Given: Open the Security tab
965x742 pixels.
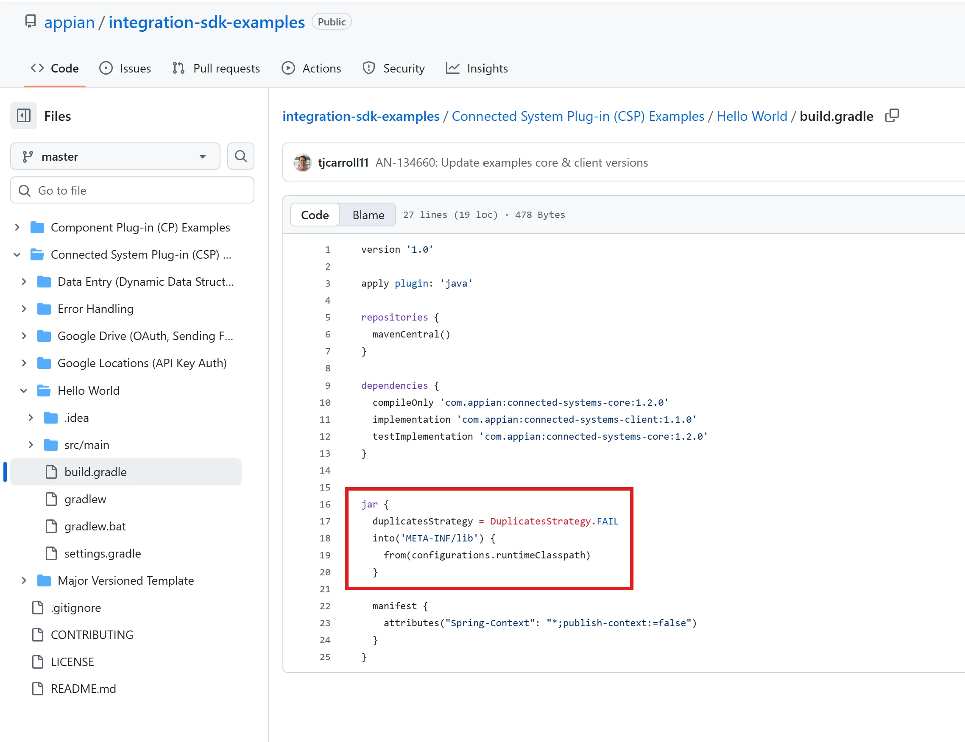Looking at the screenshot, I should (393, 68).
